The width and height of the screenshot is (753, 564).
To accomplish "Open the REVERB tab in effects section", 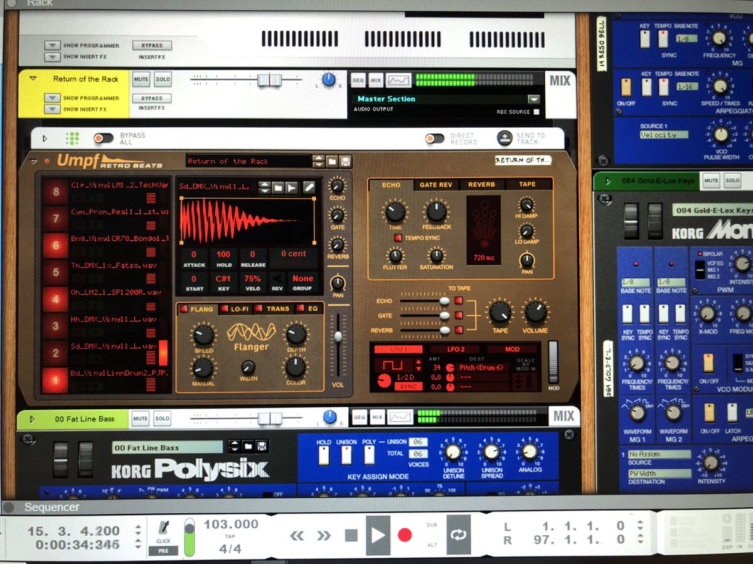I will (x=481, y=185).
